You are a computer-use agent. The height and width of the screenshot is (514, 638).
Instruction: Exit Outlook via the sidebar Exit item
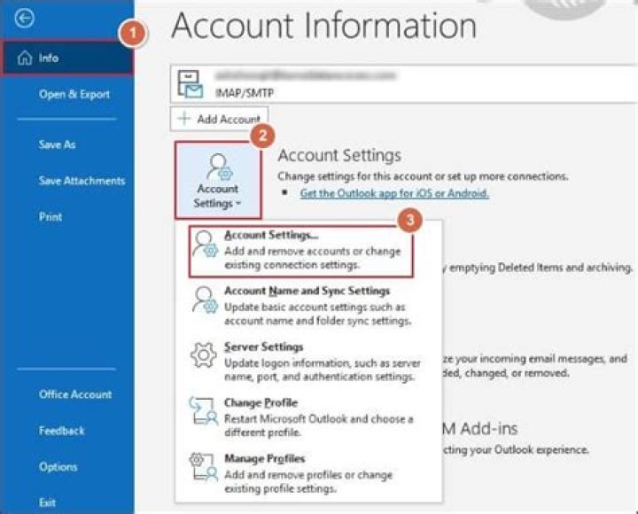coord(48,502)
